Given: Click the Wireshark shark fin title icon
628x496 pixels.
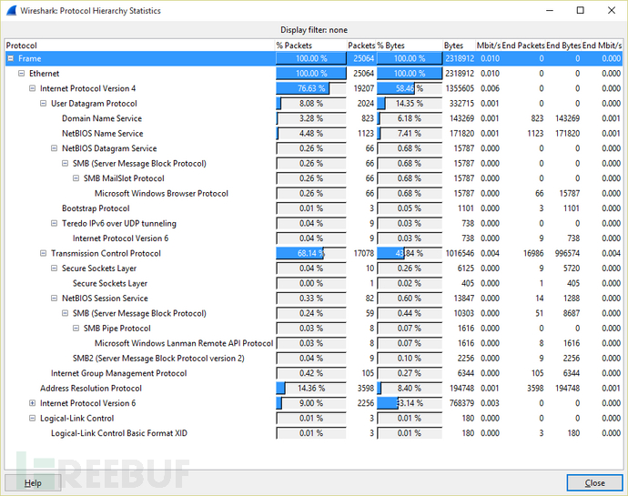Looking at the screenshot, I should (12, 10).
